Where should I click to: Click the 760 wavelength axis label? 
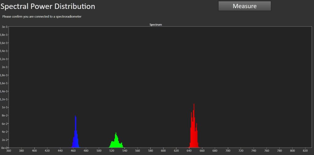pos(266,151)
